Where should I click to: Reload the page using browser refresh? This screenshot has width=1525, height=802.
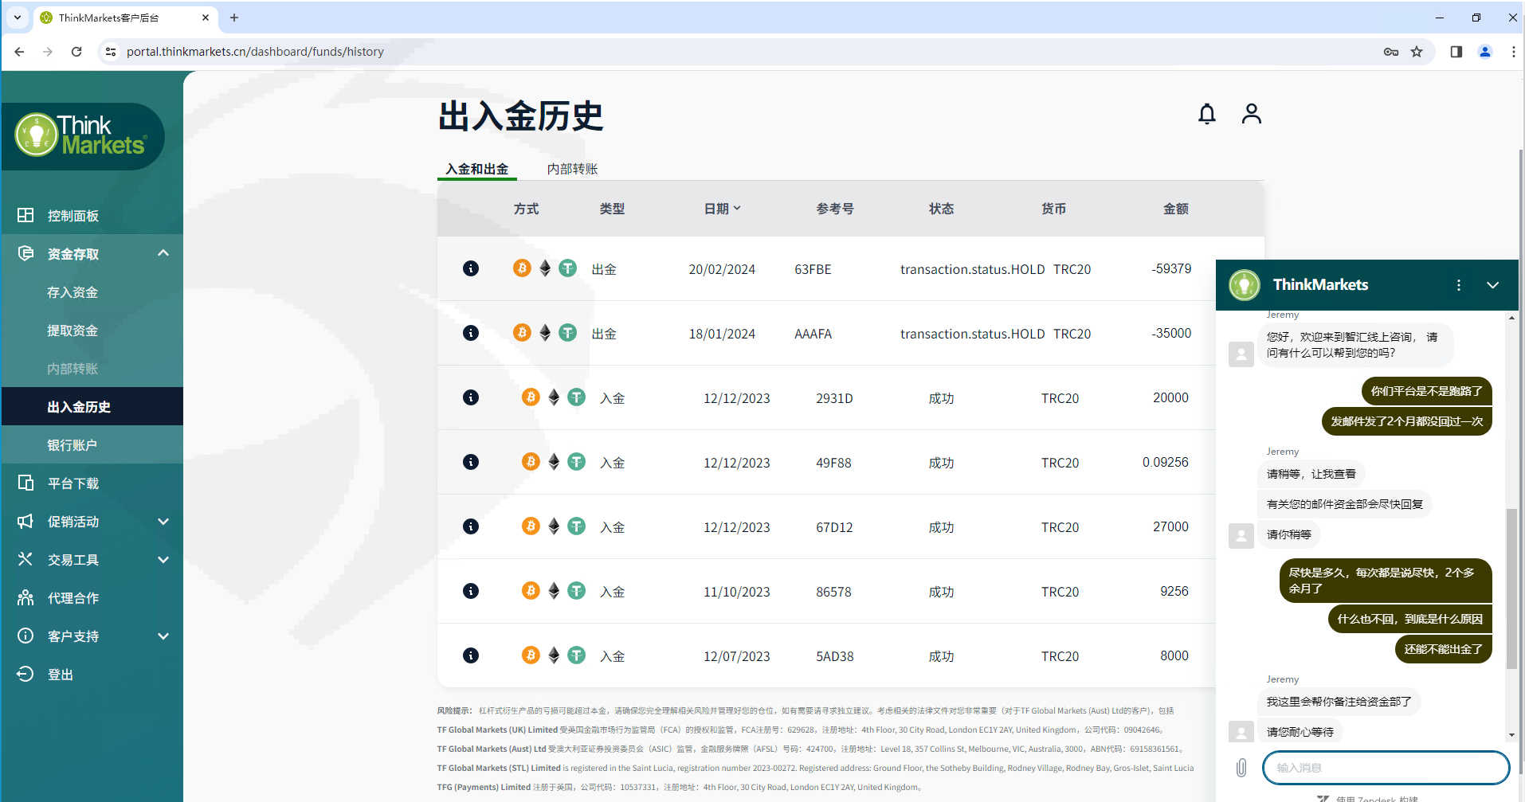click(76, 52)
